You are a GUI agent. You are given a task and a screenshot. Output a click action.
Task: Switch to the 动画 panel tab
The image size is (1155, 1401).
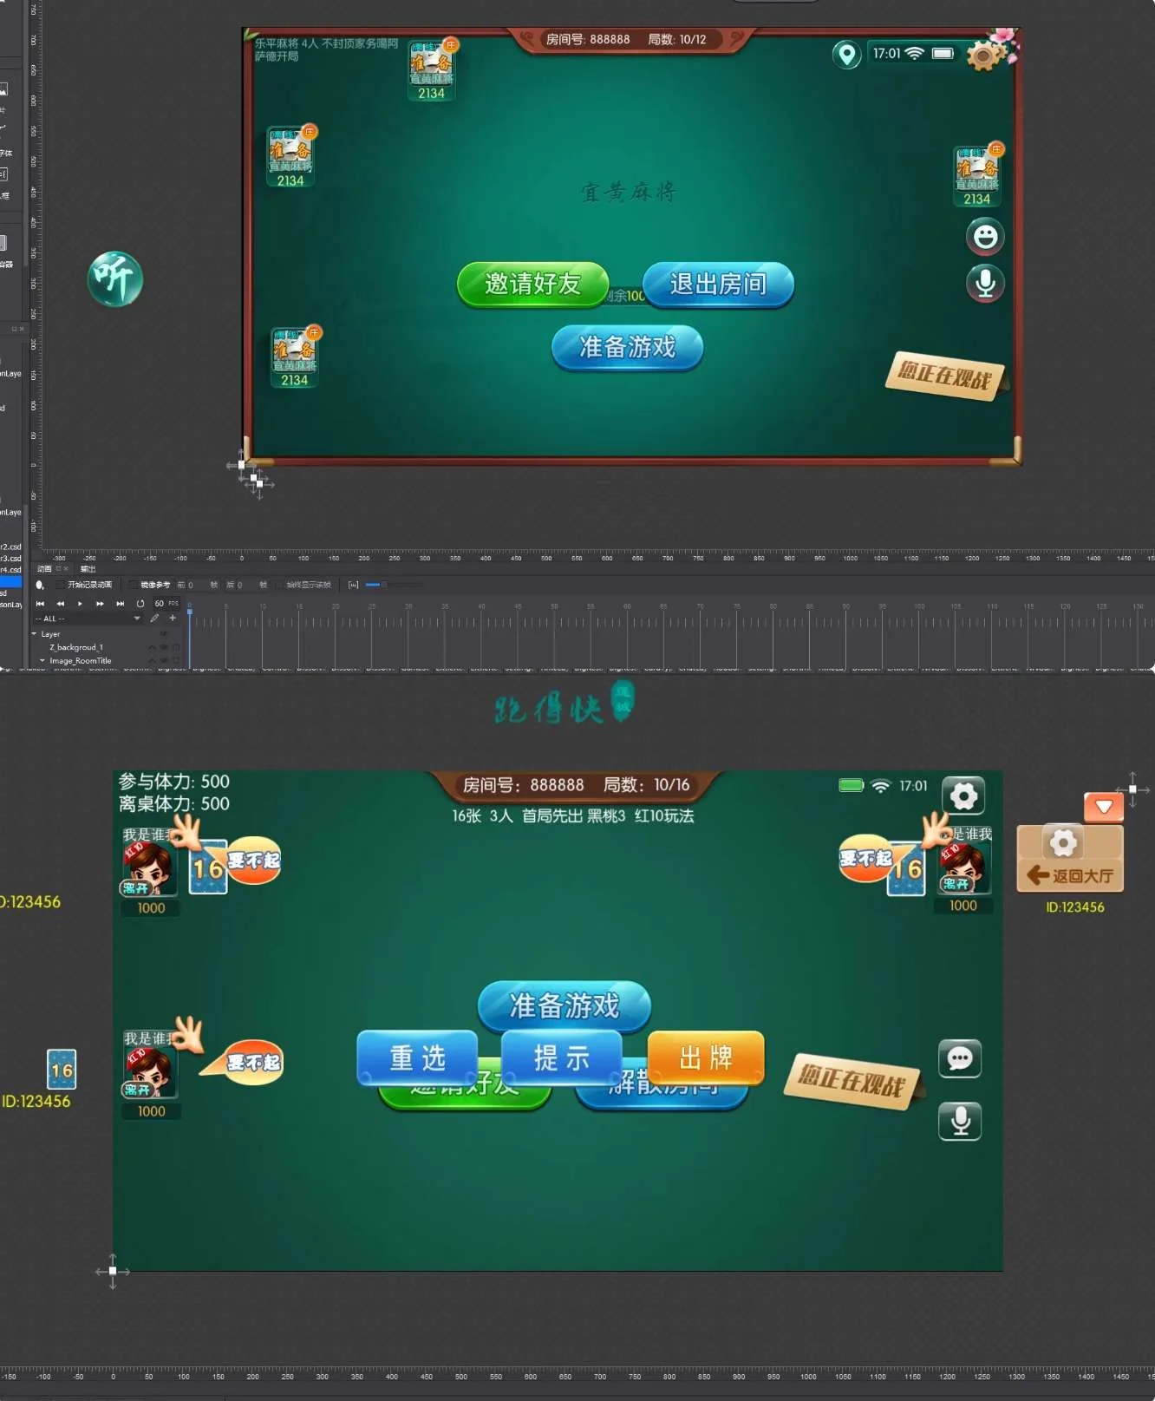pyautogui.click(x=44, y=569)
